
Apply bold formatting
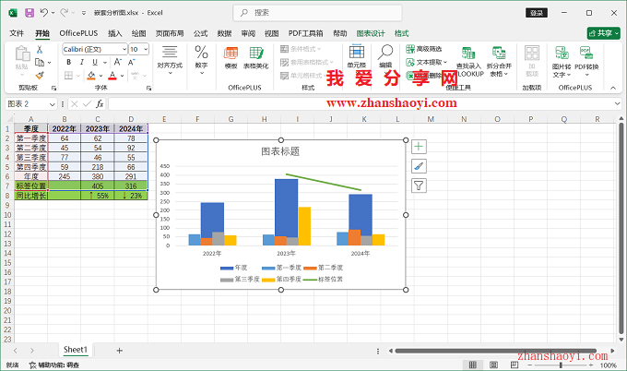point(69,62)
